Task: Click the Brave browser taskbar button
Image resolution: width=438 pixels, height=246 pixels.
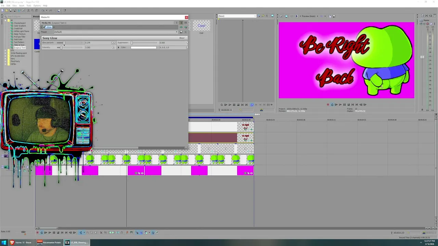Action: click(21, 243)
